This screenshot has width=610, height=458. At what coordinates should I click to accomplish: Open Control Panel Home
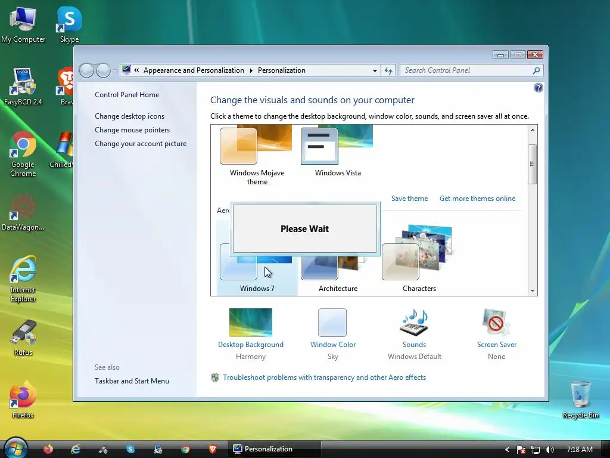pyautogui.click(x=127, y=95)
